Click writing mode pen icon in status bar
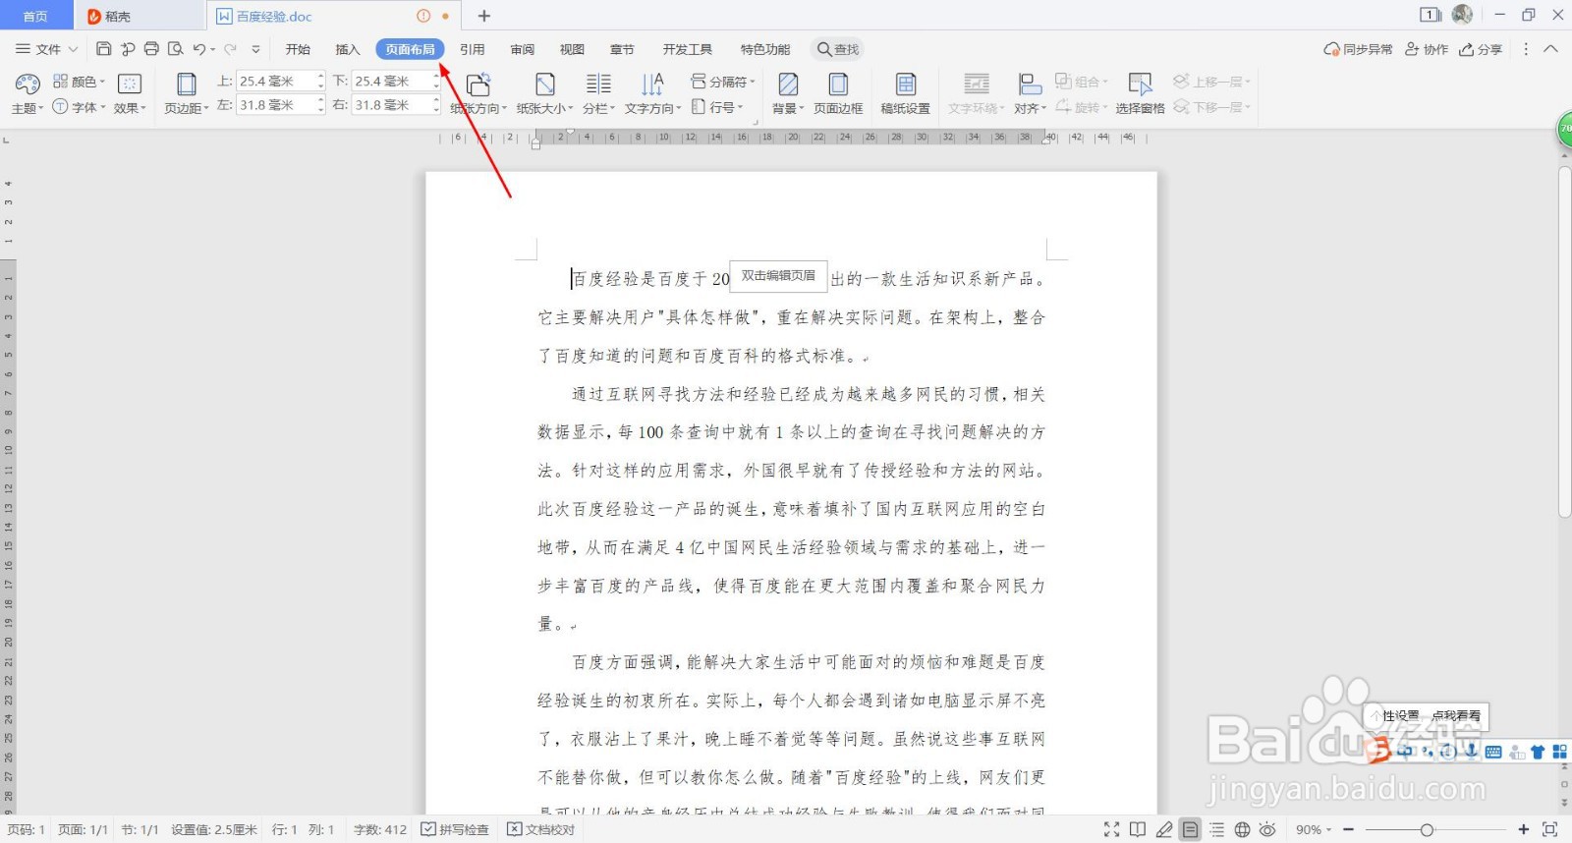The height and width of the screenshot is (843, 1572). (x=1164, y=830)
